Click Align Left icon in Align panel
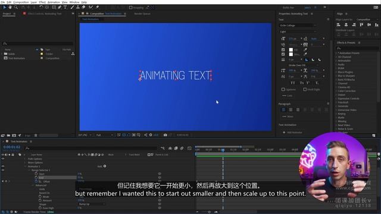This screenshot has width=381, height=214. [x=339, y=25]
